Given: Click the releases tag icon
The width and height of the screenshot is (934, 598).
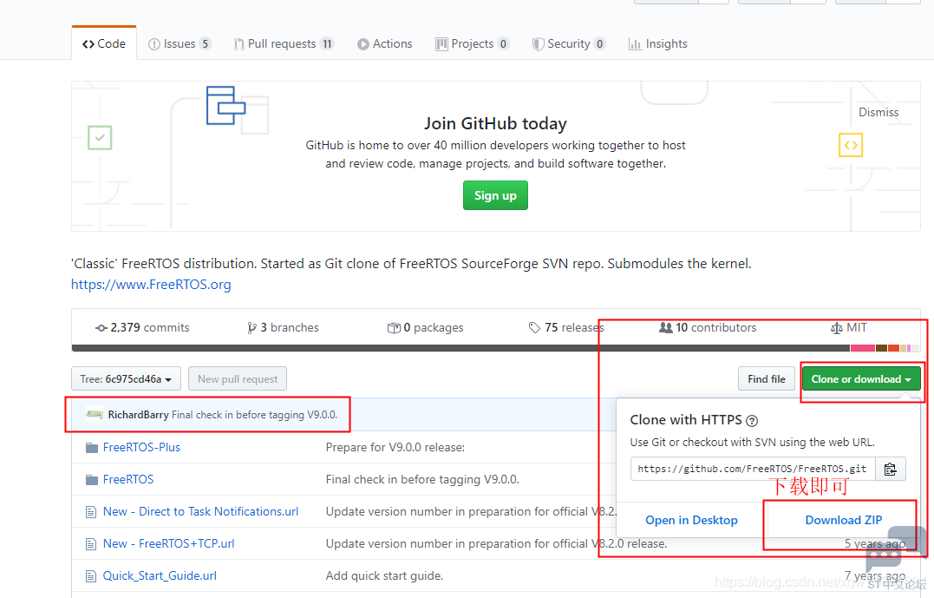Looking at the screenshot, I should tap(534, 327).
